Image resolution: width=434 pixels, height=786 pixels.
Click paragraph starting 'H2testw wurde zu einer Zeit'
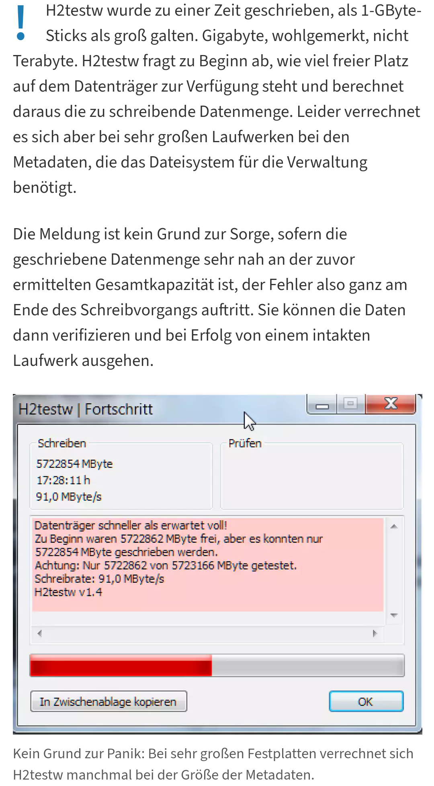[217, 99]
